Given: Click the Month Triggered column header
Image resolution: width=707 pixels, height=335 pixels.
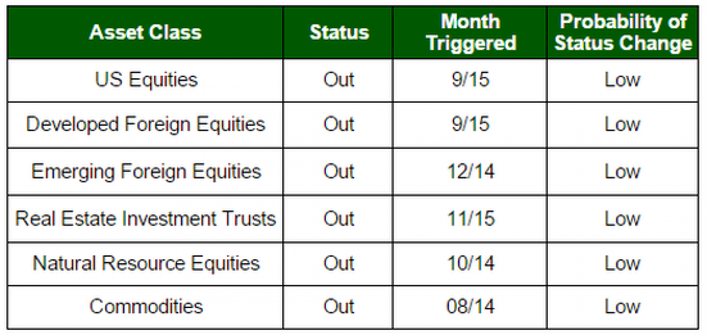Looking at the screenshot, I should click(x=470, y=33).
